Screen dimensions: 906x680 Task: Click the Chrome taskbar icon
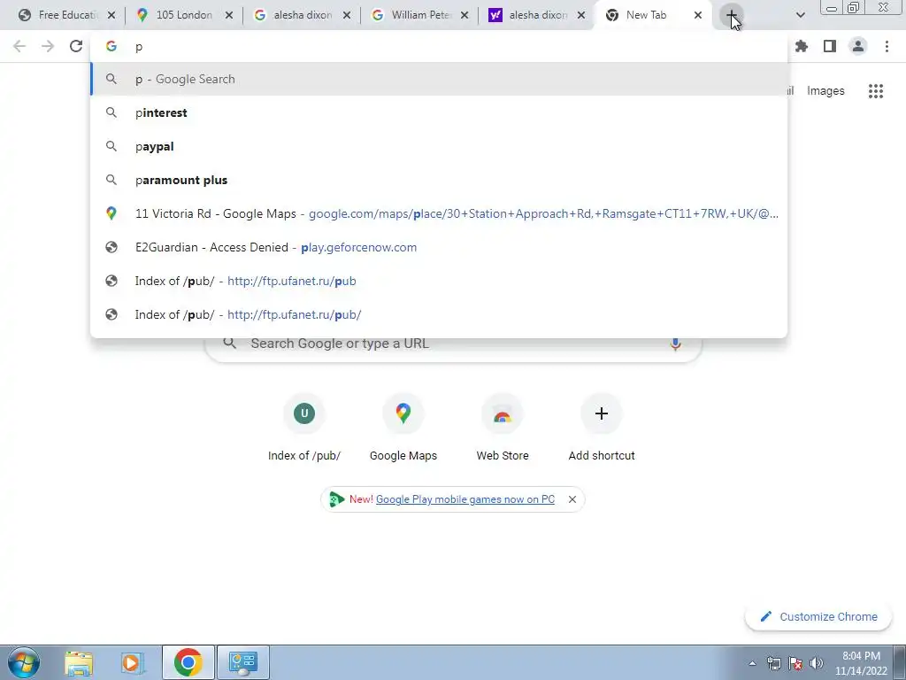tap(188, 662)
